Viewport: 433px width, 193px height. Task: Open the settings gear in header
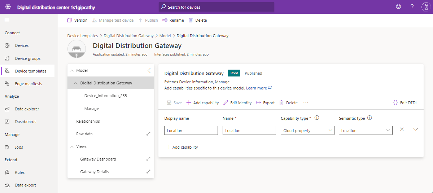pos(398,7)
